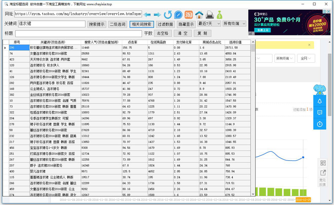The width and height of the screenshot is (334, 205).
Task: Click the highlighted 2016-12-25 date label
Action: (303, 200)
